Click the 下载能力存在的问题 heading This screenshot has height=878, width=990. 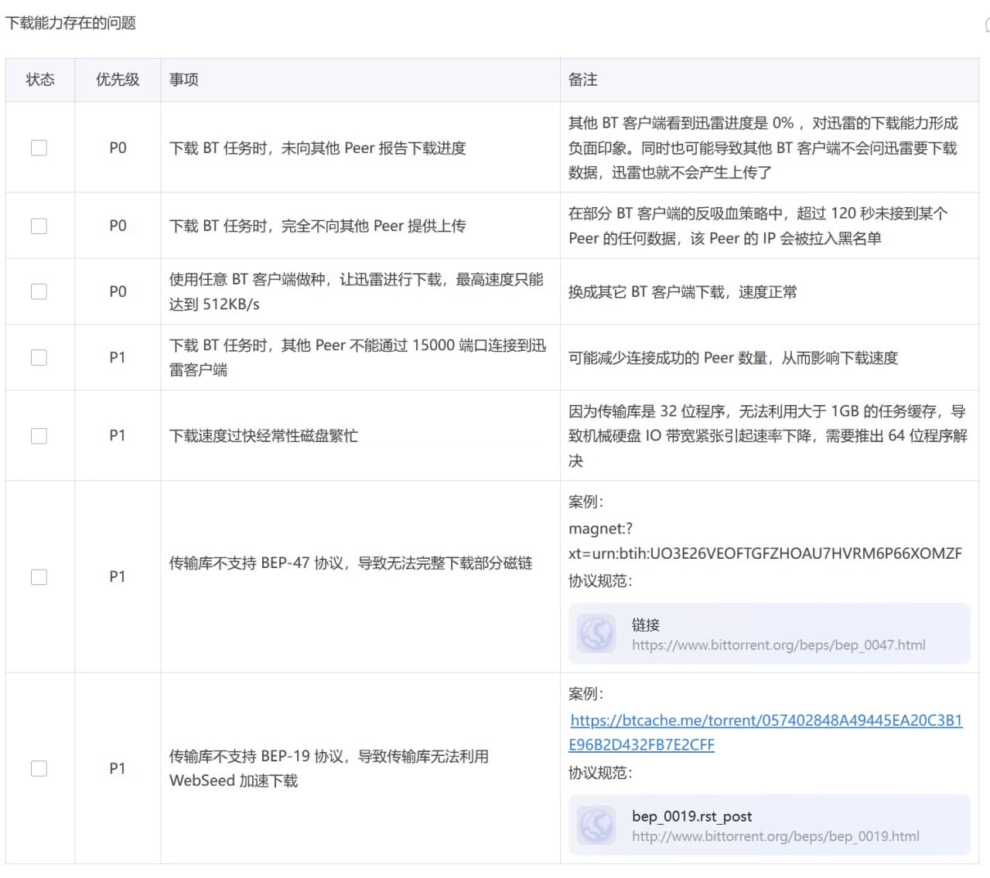click(70, 23)
